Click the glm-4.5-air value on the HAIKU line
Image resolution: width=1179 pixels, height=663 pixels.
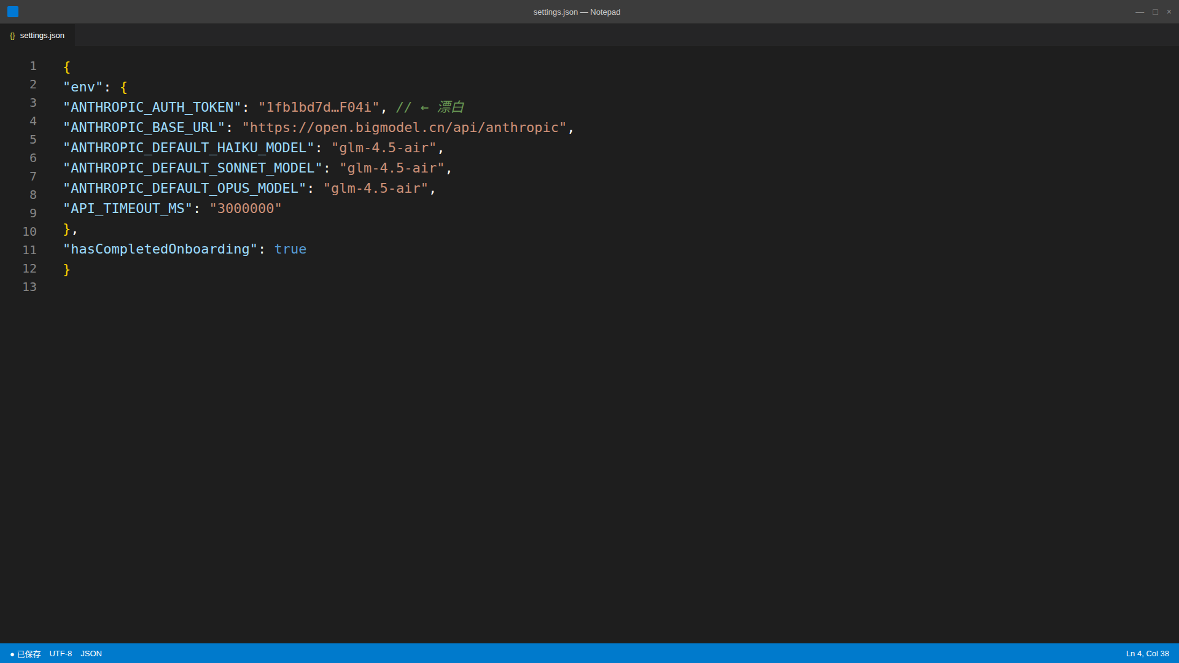click(x=384, y=148)
